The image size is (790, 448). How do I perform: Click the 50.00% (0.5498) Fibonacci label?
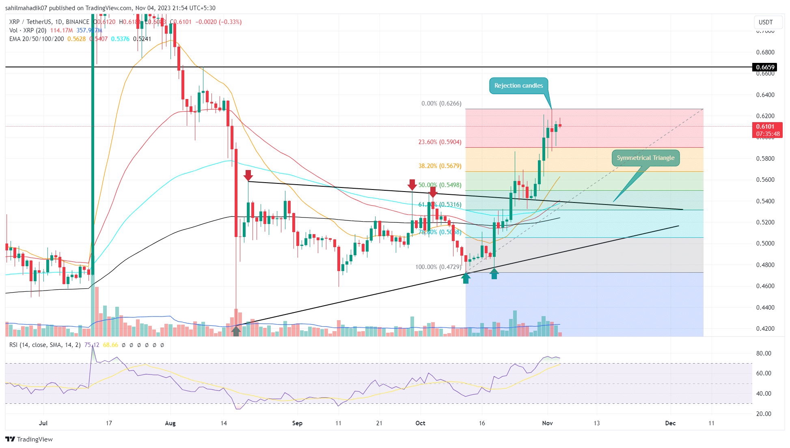(x=440, y=185)
